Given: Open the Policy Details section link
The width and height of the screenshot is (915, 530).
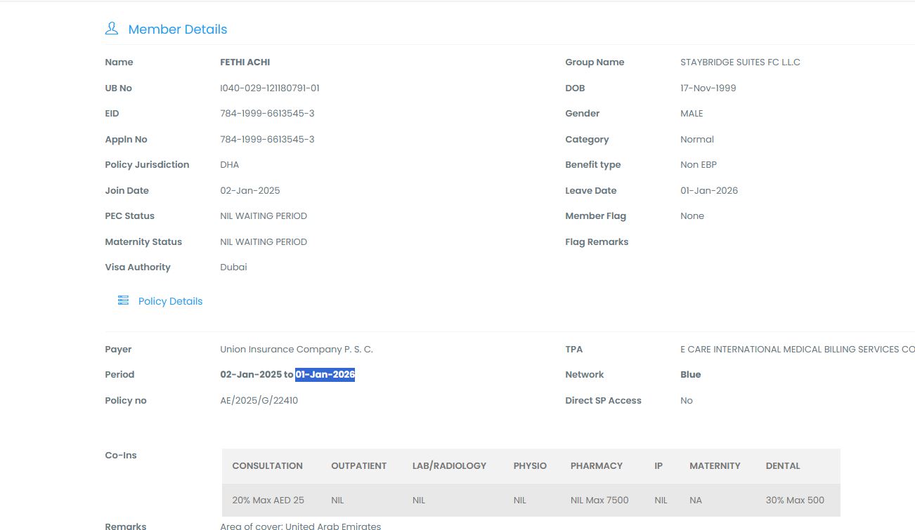Looking at the screenshot, I should [x=170, y=301].
